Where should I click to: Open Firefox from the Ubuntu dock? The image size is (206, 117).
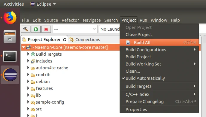(x=10, y=18)
